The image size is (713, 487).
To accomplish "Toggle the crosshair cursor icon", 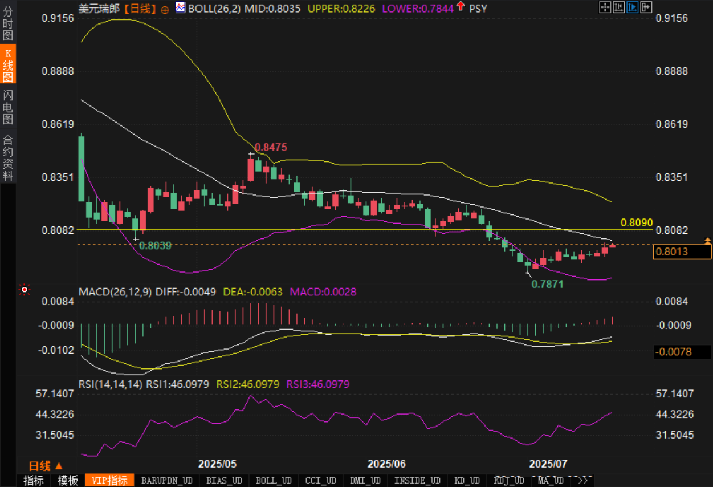I will (x=605, y=7).
